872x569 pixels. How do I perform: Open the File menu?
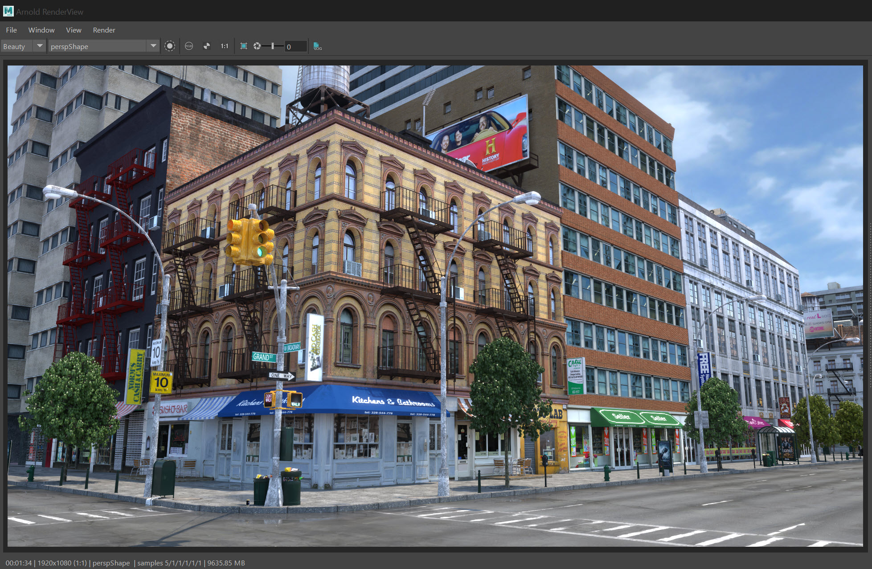point(11,30)
